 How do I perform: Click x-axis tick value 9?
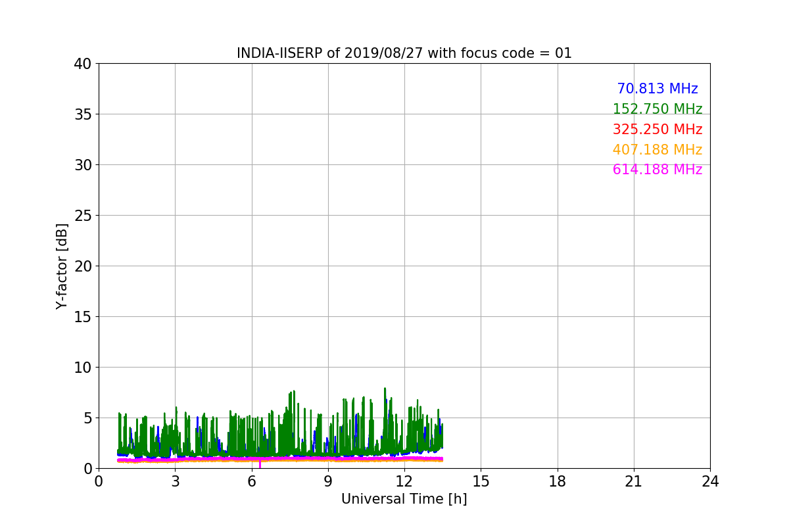(328, 481)
